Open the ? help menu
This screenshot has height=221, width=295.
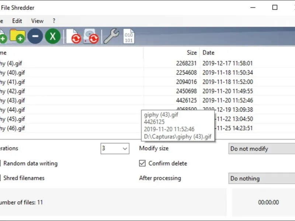click(x=54, y=21)
